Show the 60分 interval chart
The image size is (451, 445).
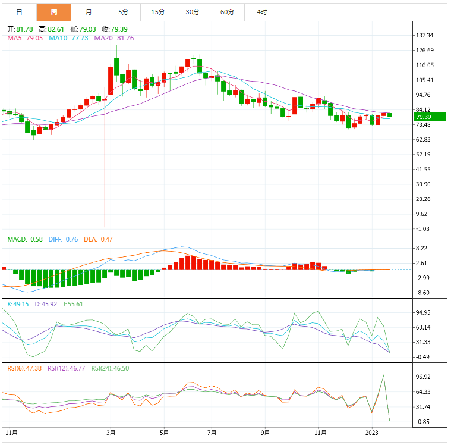227,12
